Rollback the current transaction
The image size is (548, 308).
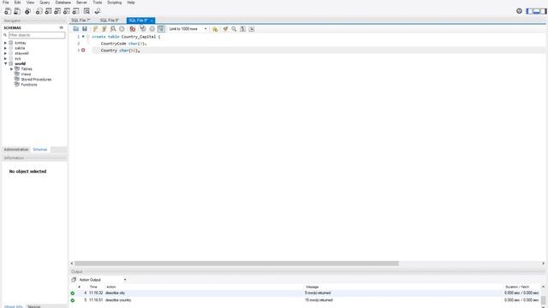(x=152, y=29)
